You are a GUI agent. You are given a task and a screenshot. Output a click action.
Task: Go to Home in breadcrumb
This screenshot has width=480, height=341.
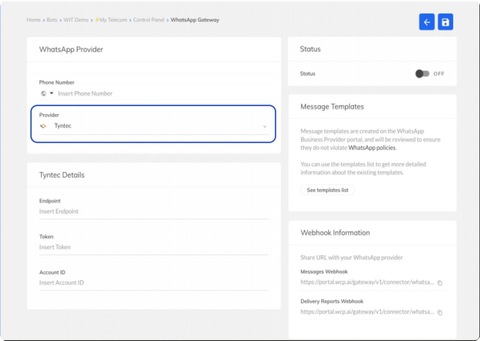click(34, 20)
